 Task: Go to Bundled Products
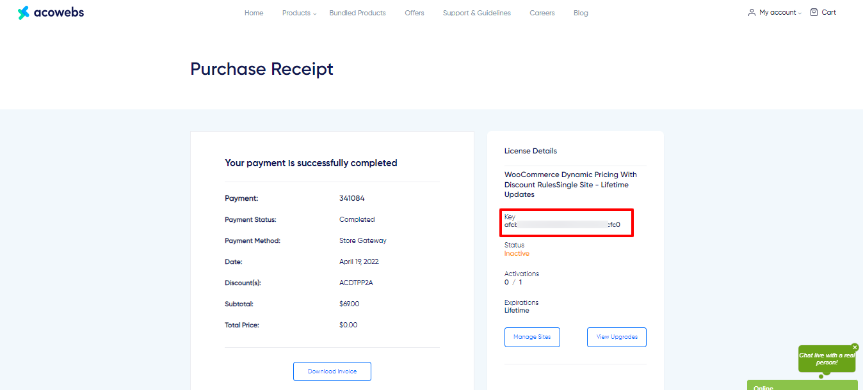coord(357,13)
